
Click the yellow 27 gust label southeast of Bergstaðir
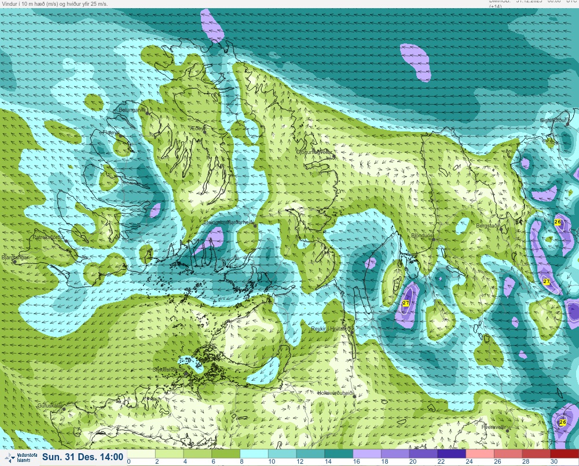pyautogui.click(x=547, y=281)
